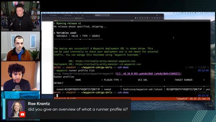The image size is (216, 122).
Task: Open the URL https://virtually-witty-monster.waypoint.run
Action: click(x=105, y=61)
